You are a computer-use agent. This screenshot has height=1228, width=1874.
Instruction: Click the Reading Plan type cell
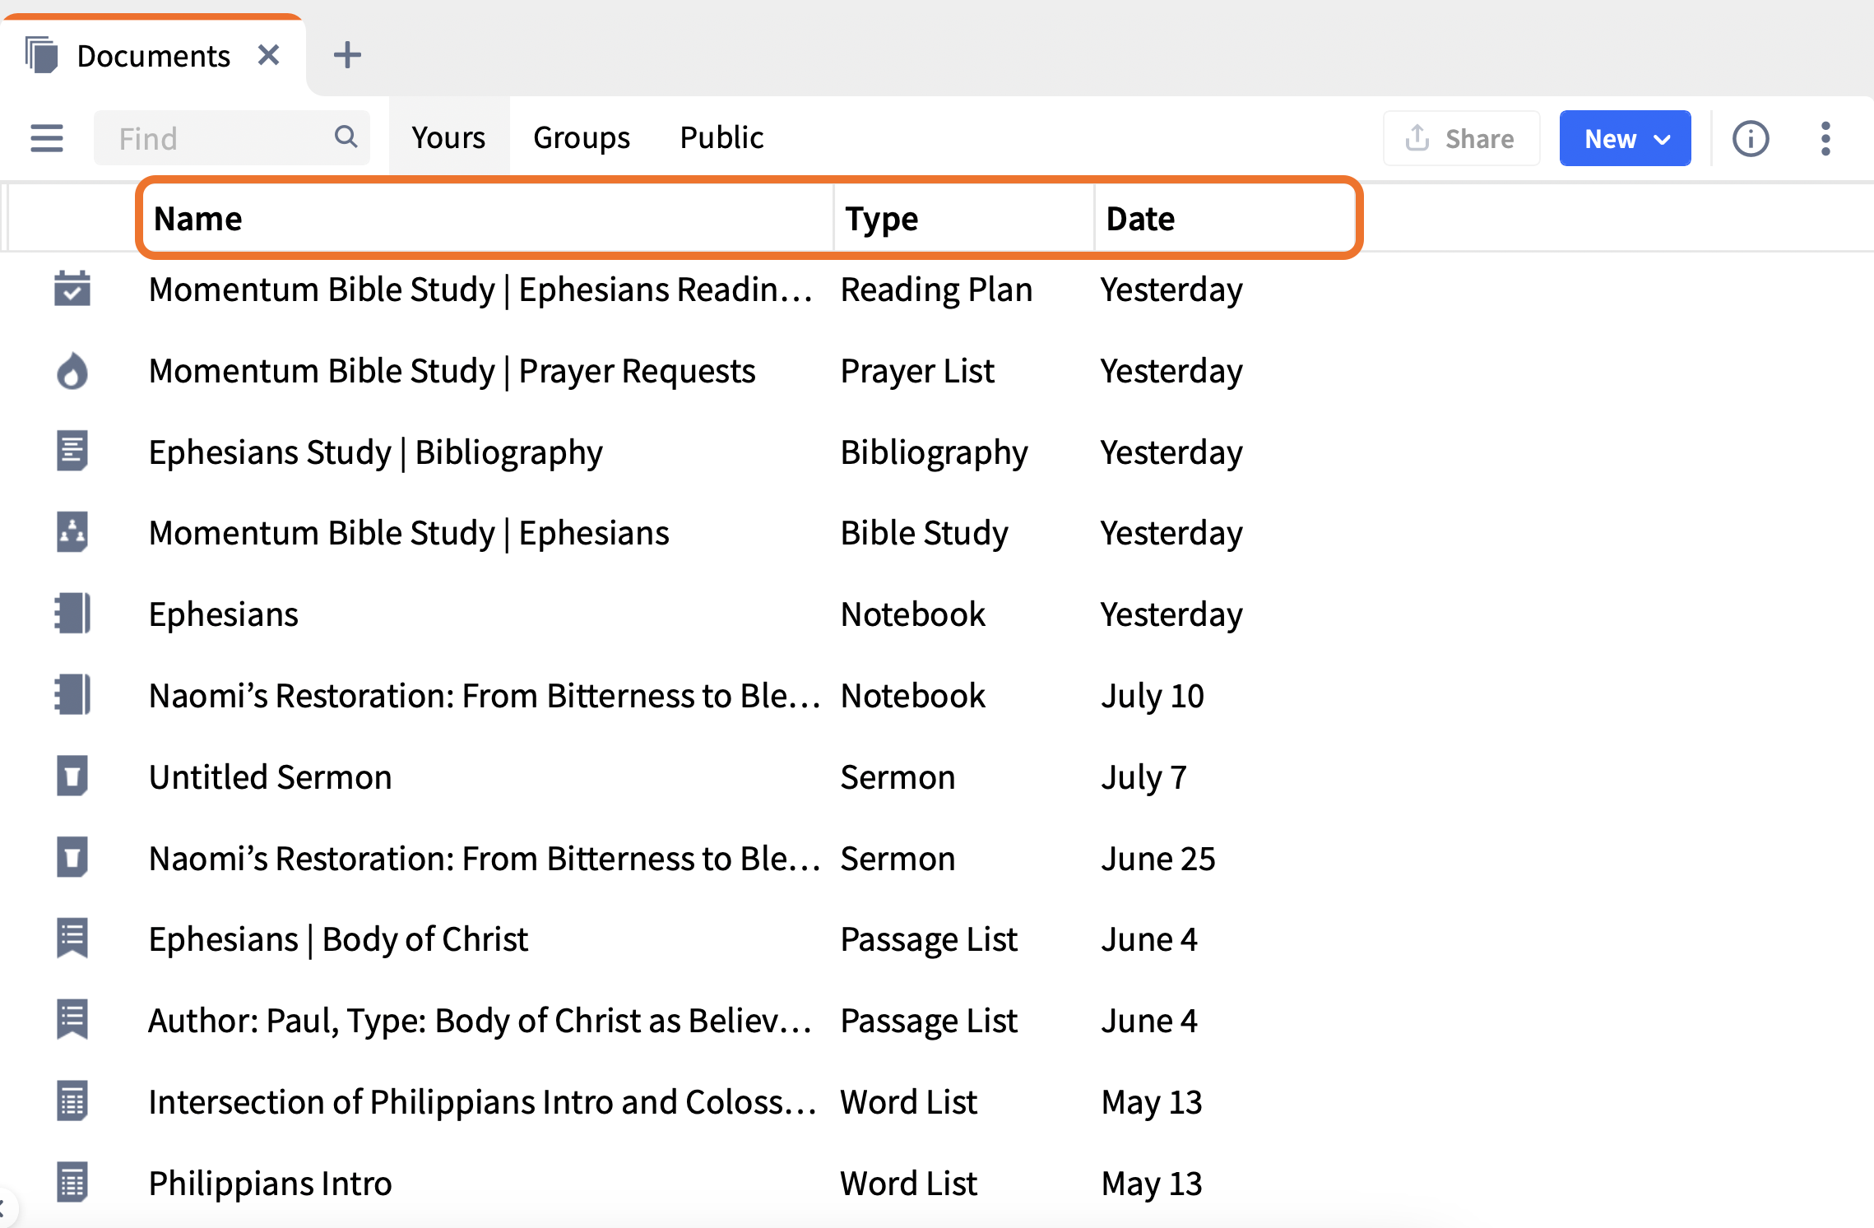[x=936, y=290]
